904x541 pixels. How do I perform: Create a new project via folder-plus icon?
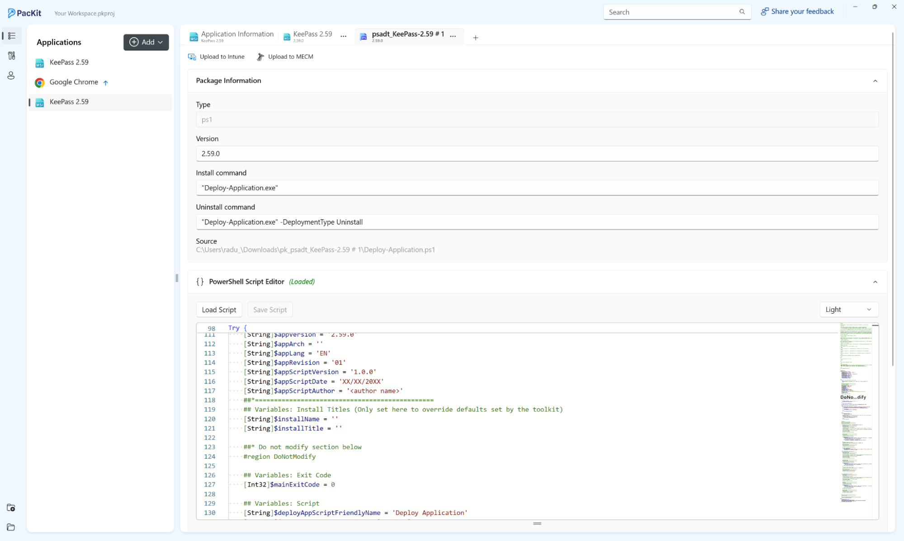tap(11, 508)
